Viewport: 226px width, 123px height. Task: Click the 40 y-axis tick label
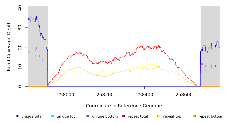pyautogui.click(x=19, y=8)
